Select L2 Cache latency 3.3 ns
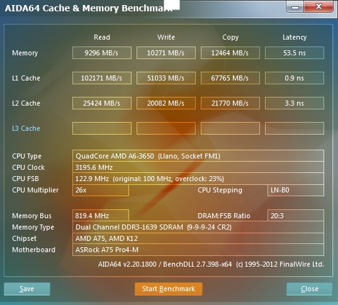The width and height of the screenshot is (338, 305). [295, 103]
